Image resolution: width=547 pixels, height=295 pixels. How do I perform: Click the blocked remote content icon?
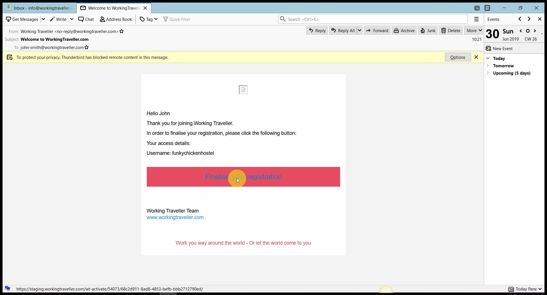pos(10,57)
